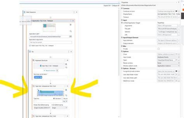This screenshot has height=118, width=184.
Task: Open the Open property dropdown
Action: tap(176, 60)
